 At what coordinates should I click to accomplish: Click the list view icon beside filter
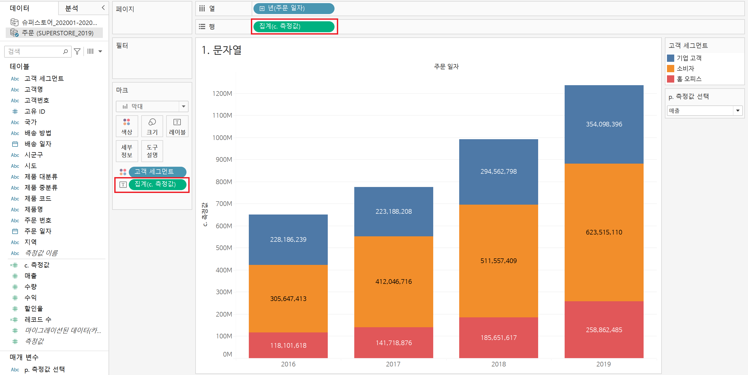90,51
